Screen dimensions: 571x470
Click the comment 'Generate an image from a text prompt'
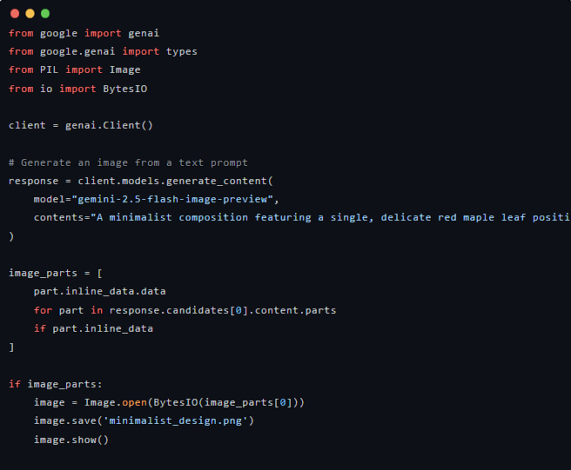[x=128, y=162]
